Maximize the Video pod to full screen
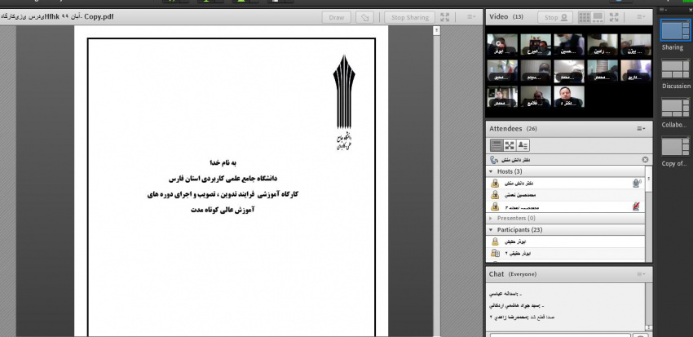 pyautogui.click(x=620, y=17)
